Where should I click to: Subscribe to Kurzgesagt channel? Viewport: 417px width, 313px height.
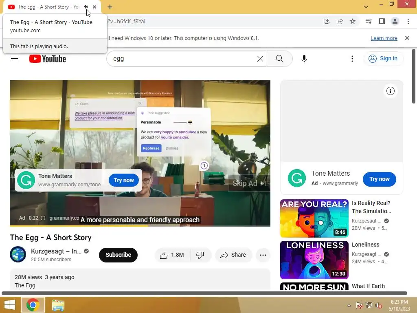coord(119,255)
